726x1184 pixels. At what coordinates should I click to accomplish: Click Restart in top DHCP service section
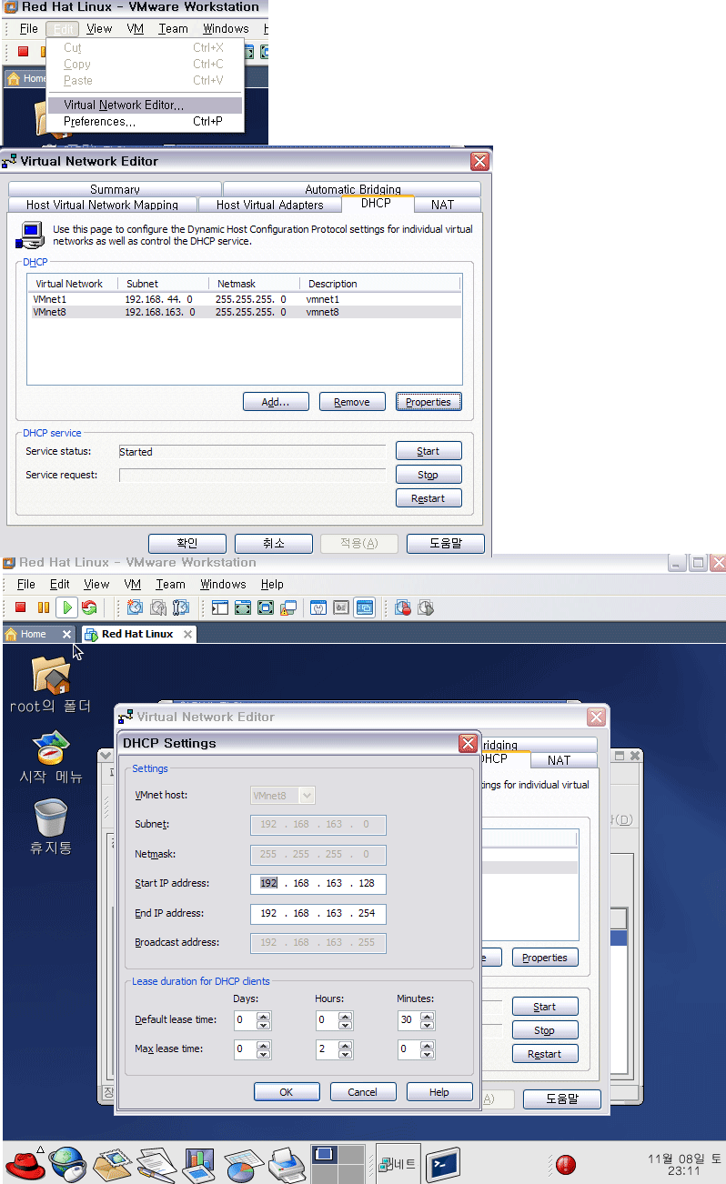pos(429,498)
